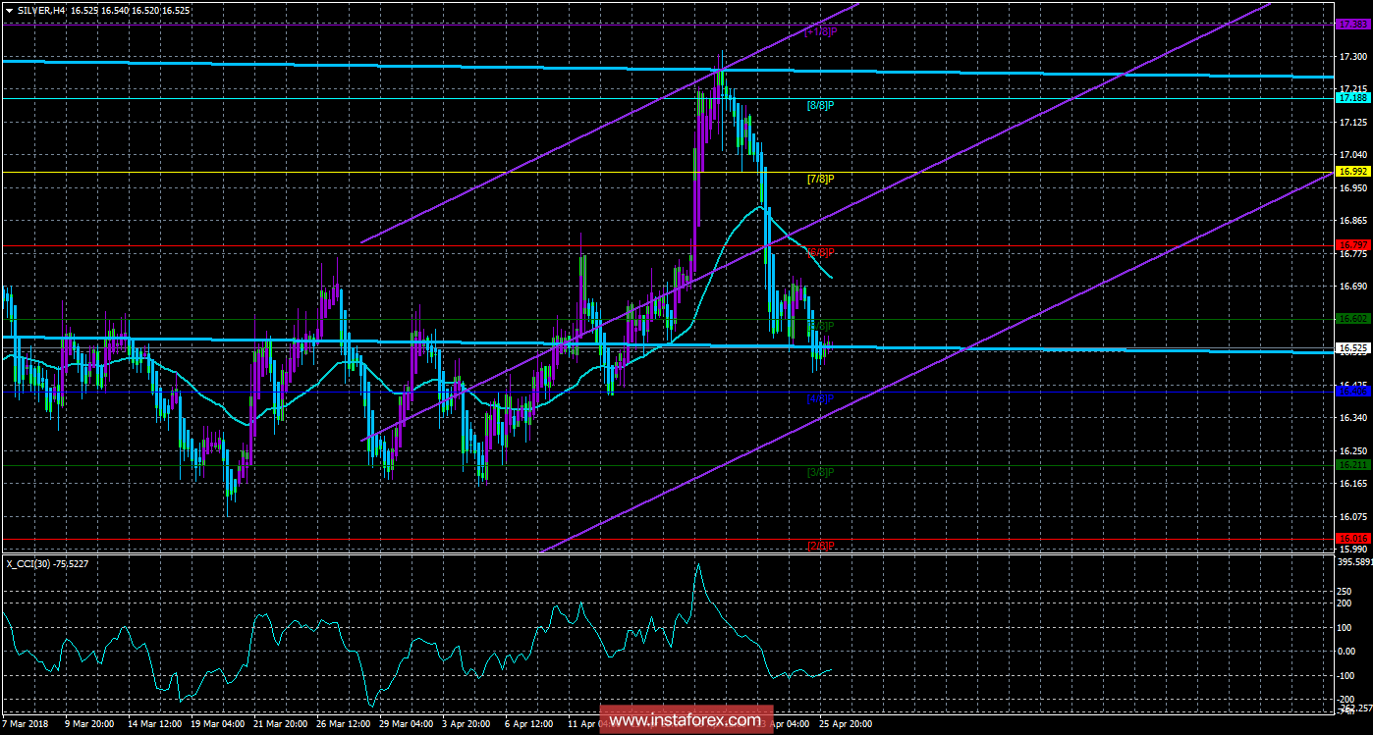Select the 16.690 price scale value
1373x735 pixels.
click(1354, 287)
